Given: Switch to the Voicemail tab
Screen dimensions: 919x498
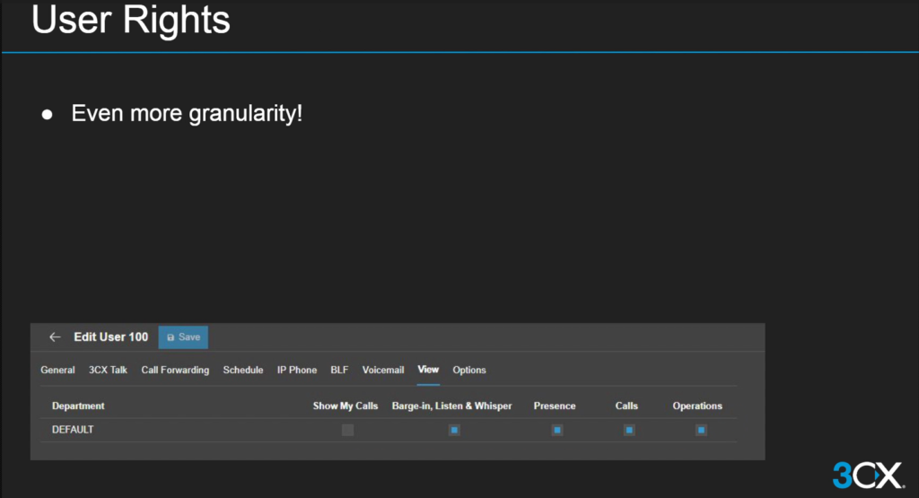Looking at the screenshot, I should coord(383,370).
